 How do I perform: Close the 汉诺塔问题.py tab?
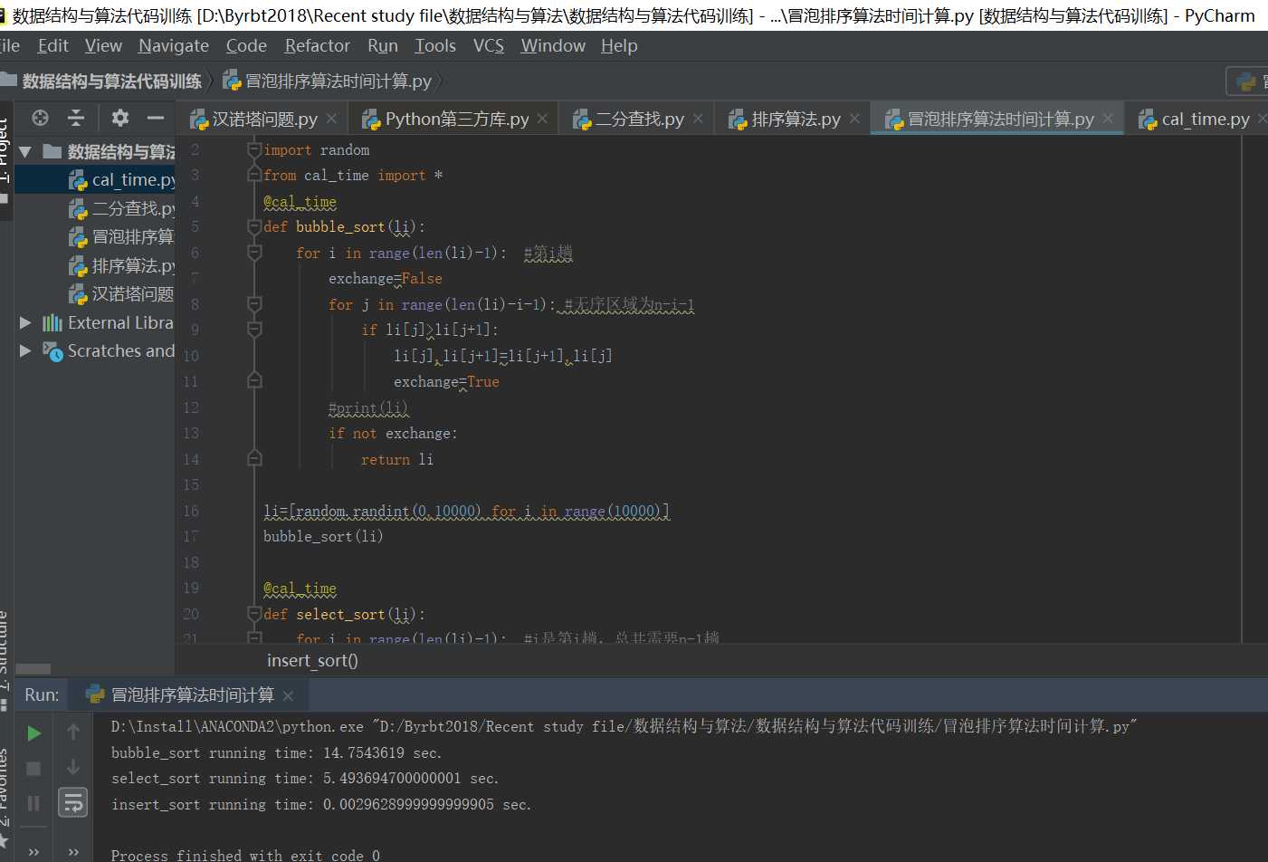pyautogui.click(x=332, y=119)
